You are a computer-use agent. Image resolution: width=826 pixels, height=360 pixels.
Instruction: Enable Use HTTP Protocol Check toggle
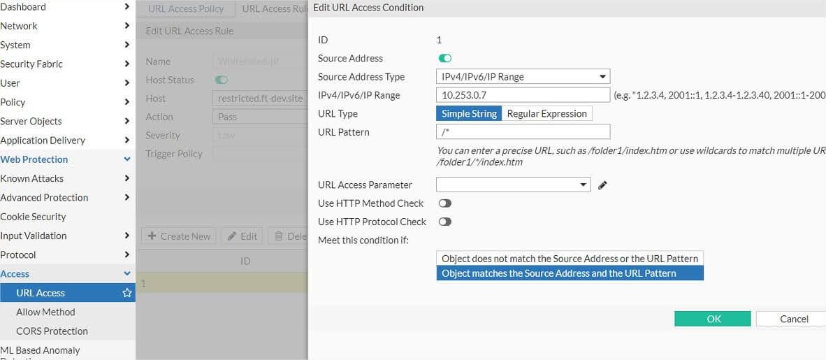[445, 222]
